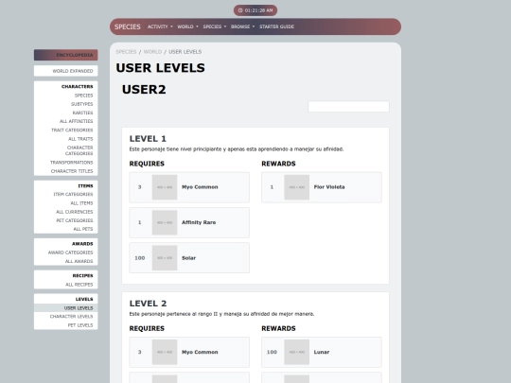Screen dimensions: 511x383
Task: Click Myo Common thumbnail in Level 1
Action: [165, 187]
